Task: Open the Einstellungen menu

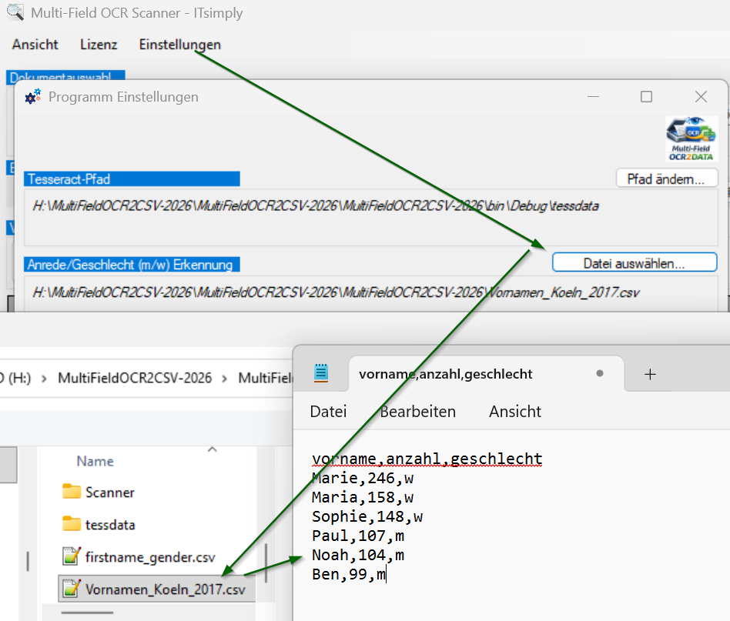Action: pyautogui.click(x=179, y=45)
